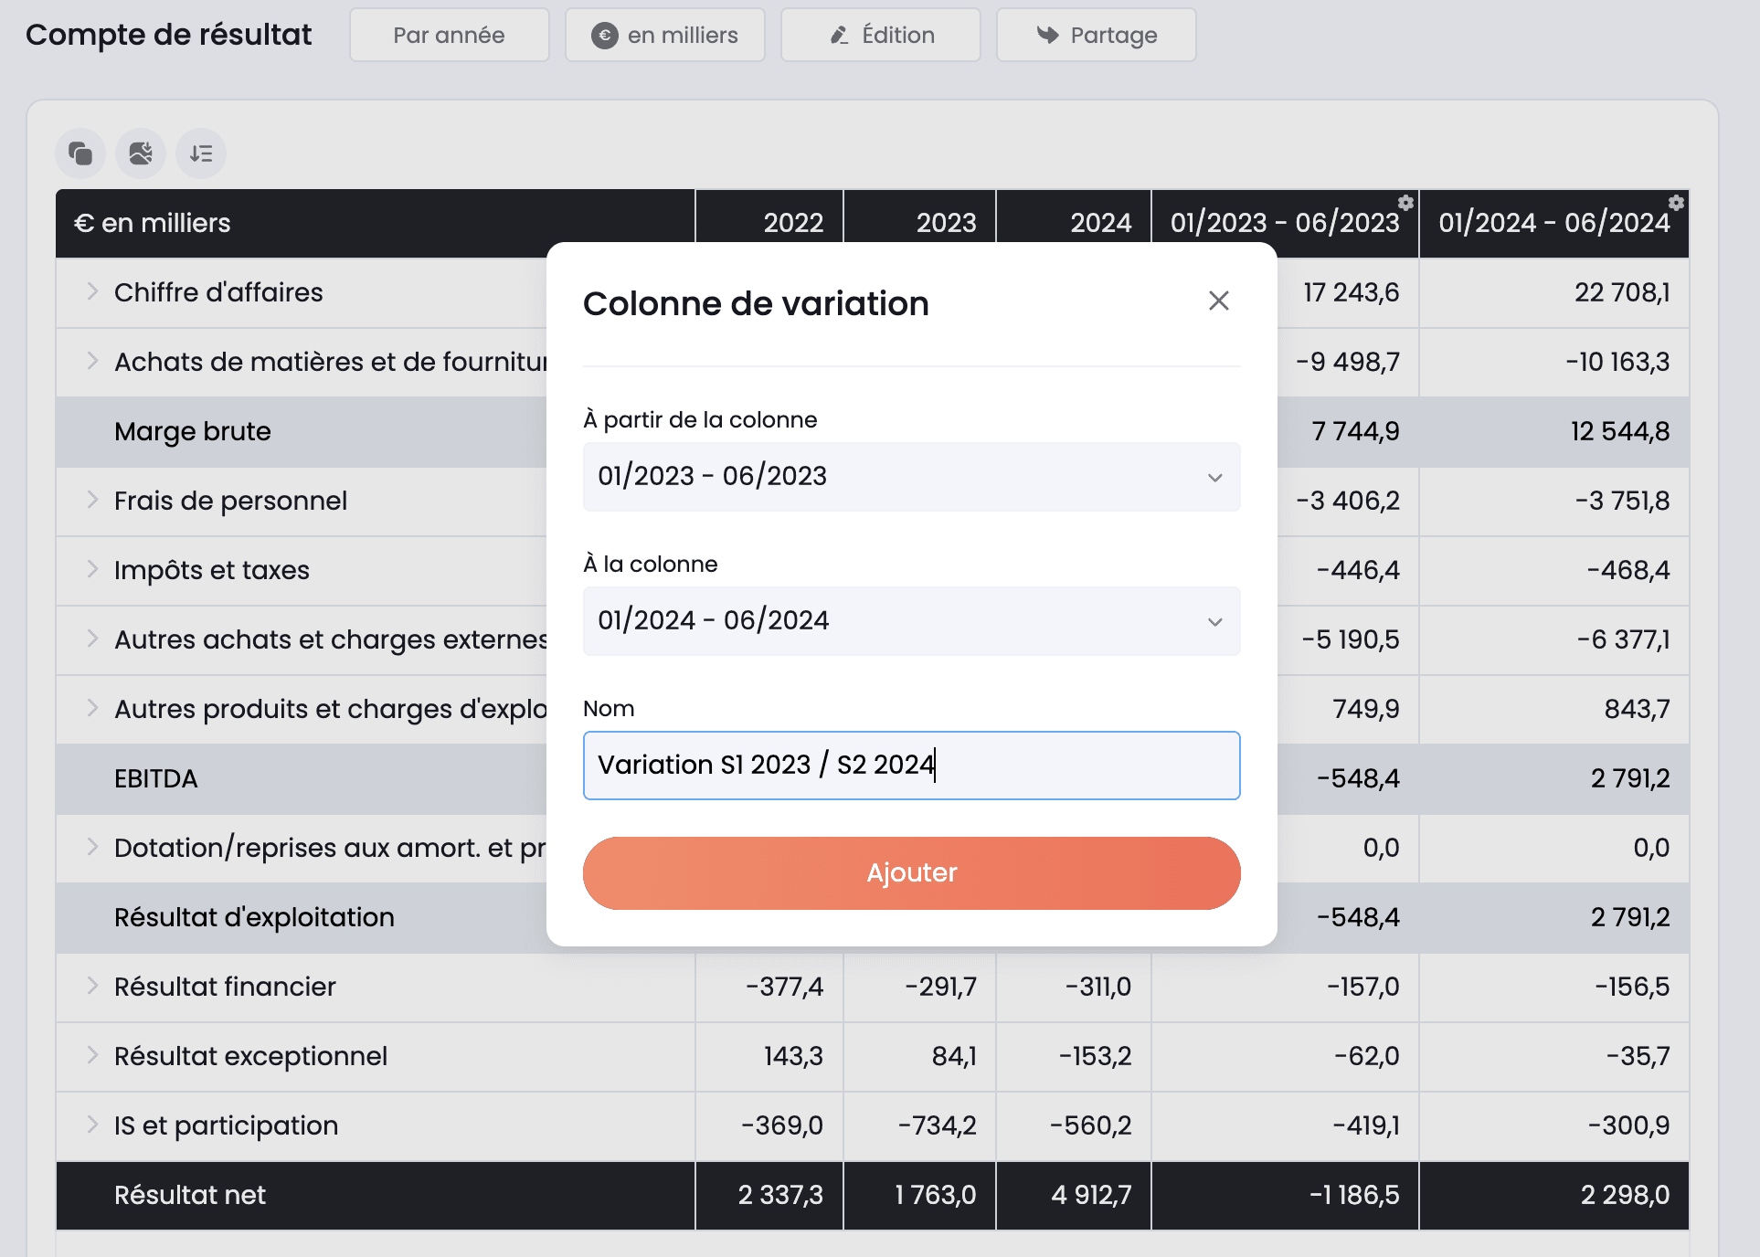Click the Chiffre d'affaires value 22 708,1
The height and width of the screenshot is (1257, 1760).
click(x=1622, y=292)
